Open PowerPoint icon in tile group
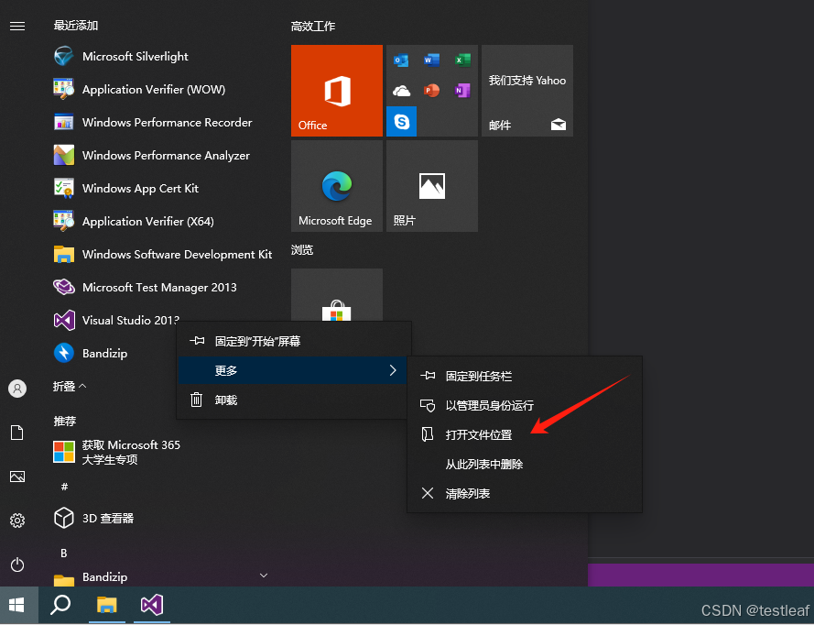This screenshot has height=625, width=814. (x=431, y=91)
